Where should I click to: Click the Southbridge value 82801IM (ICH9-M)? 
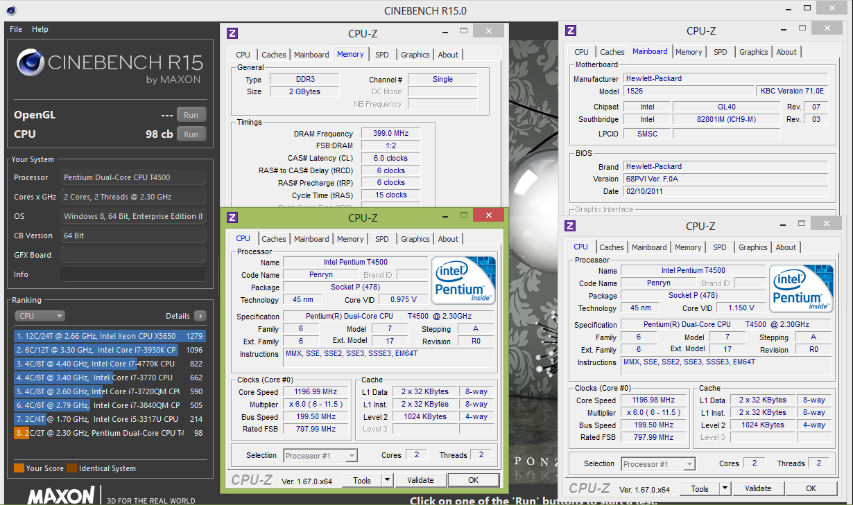coord(726,119)
